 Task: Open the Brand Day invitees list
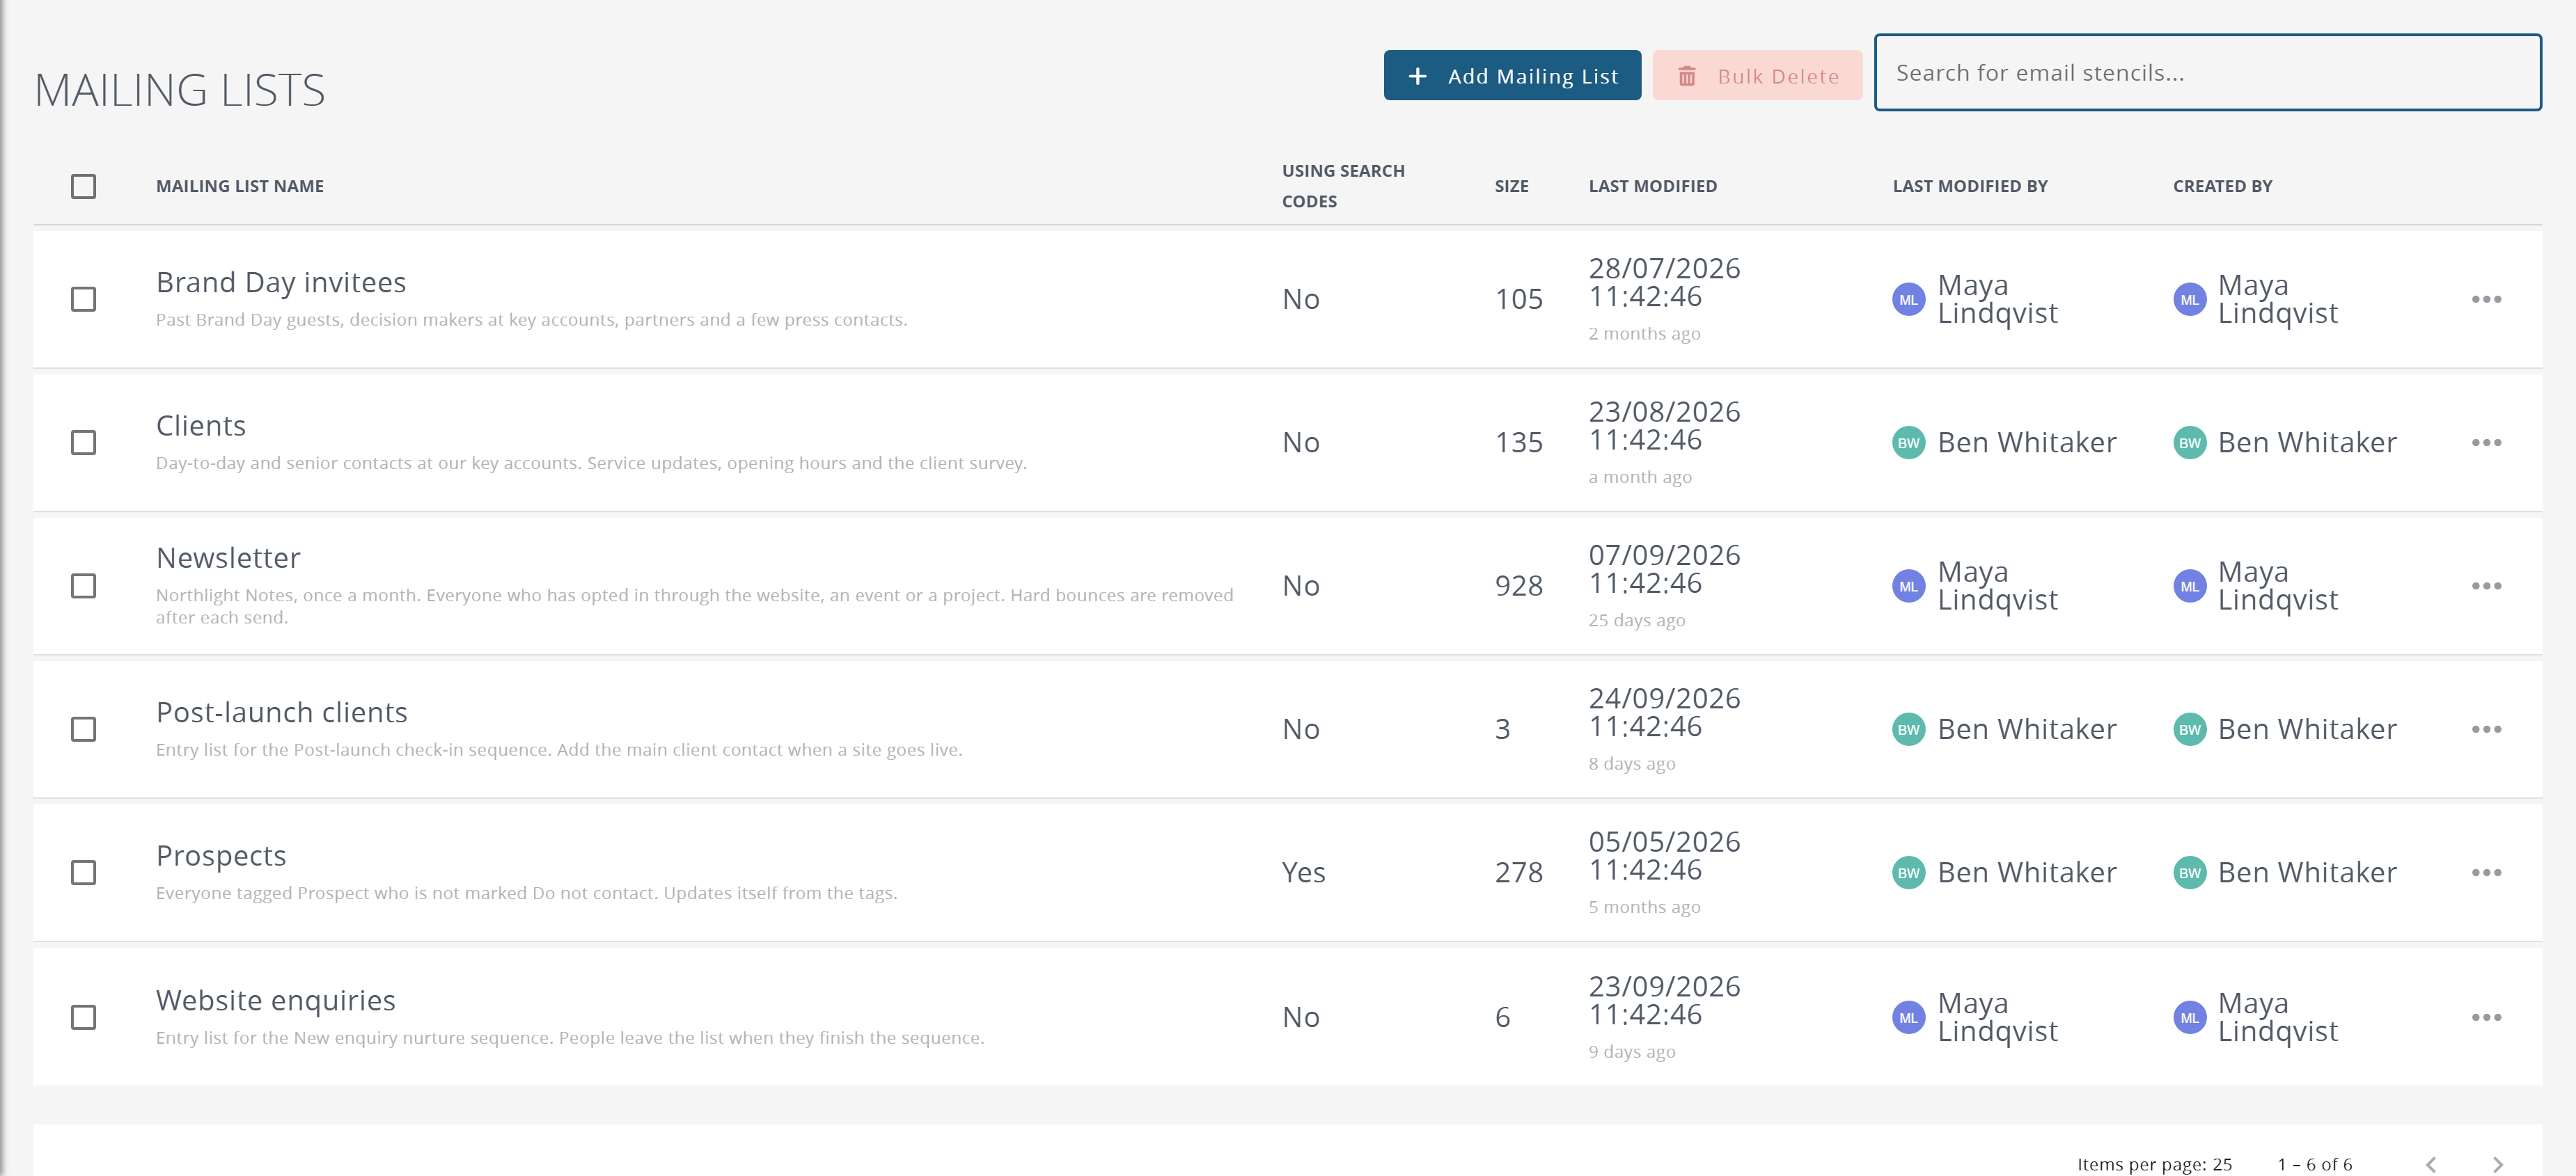click(281, 283)
